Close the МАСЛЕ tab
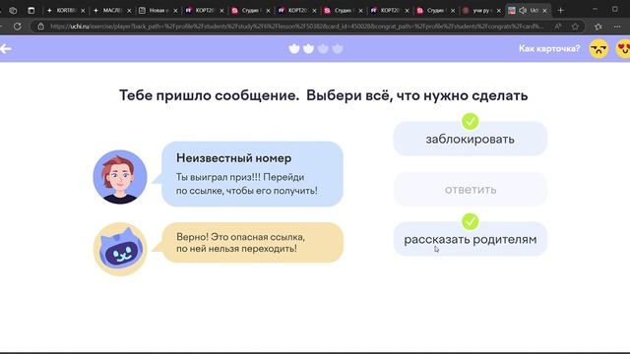This screenshot has width=630, height=354. point(129,11)
